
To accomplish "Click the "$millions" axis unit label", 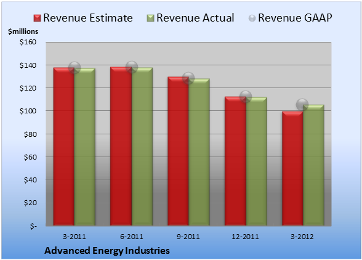I will [23, 31].
